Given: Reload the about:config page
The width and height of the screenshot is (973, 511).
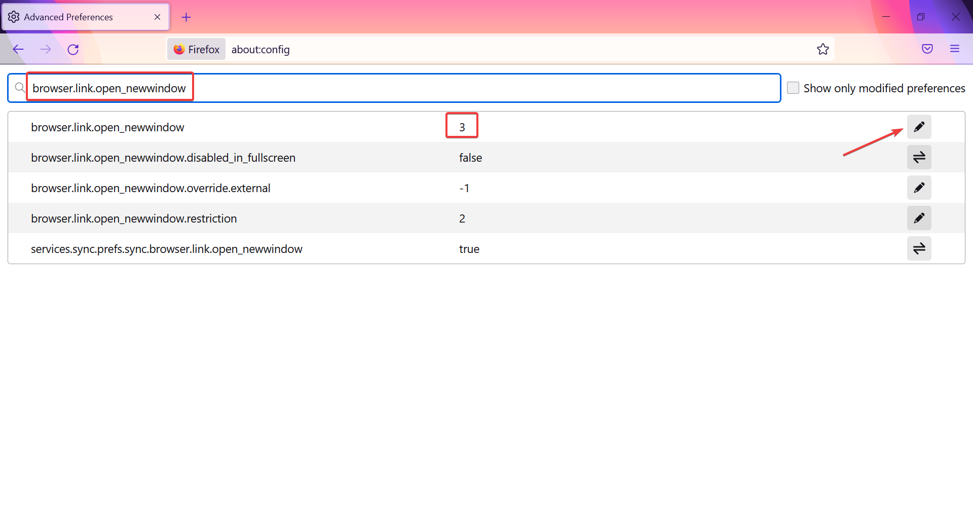Looking at the screenshot, I should tap(73, 49).
